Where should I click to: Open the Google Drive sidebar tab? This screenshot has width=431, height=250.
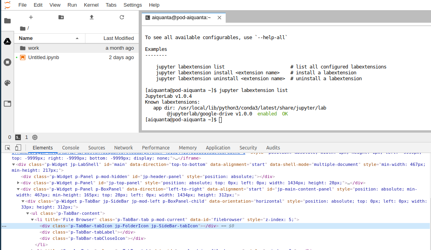(7, 41)
